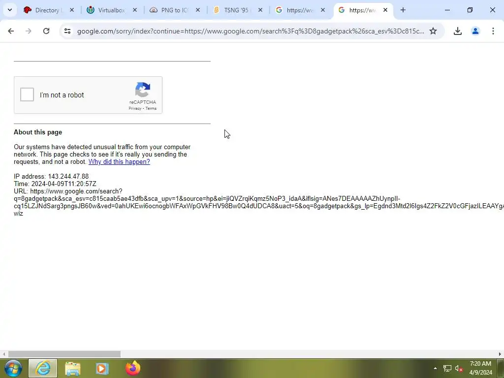Viewport: 504px width, 378px height.
Task: Open Windows Explorer folder from taskbar
Action: (73, 368)
